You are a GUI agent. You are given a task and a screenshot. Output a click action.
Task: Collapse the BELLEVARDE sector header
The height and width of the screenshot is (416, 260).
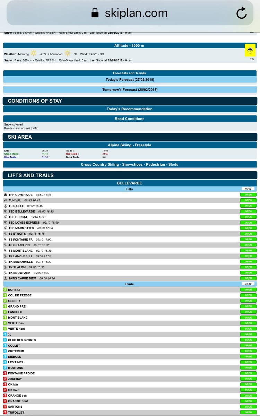click(130, 183)
